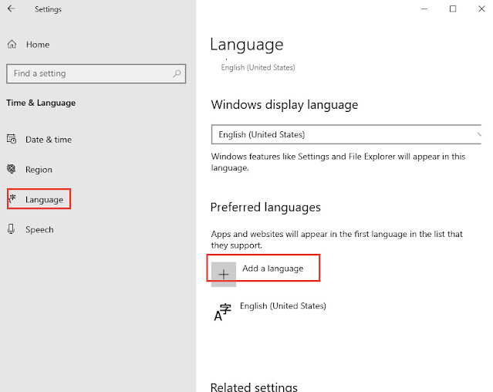Click the English (United States) text under Language title

(258, 68)
